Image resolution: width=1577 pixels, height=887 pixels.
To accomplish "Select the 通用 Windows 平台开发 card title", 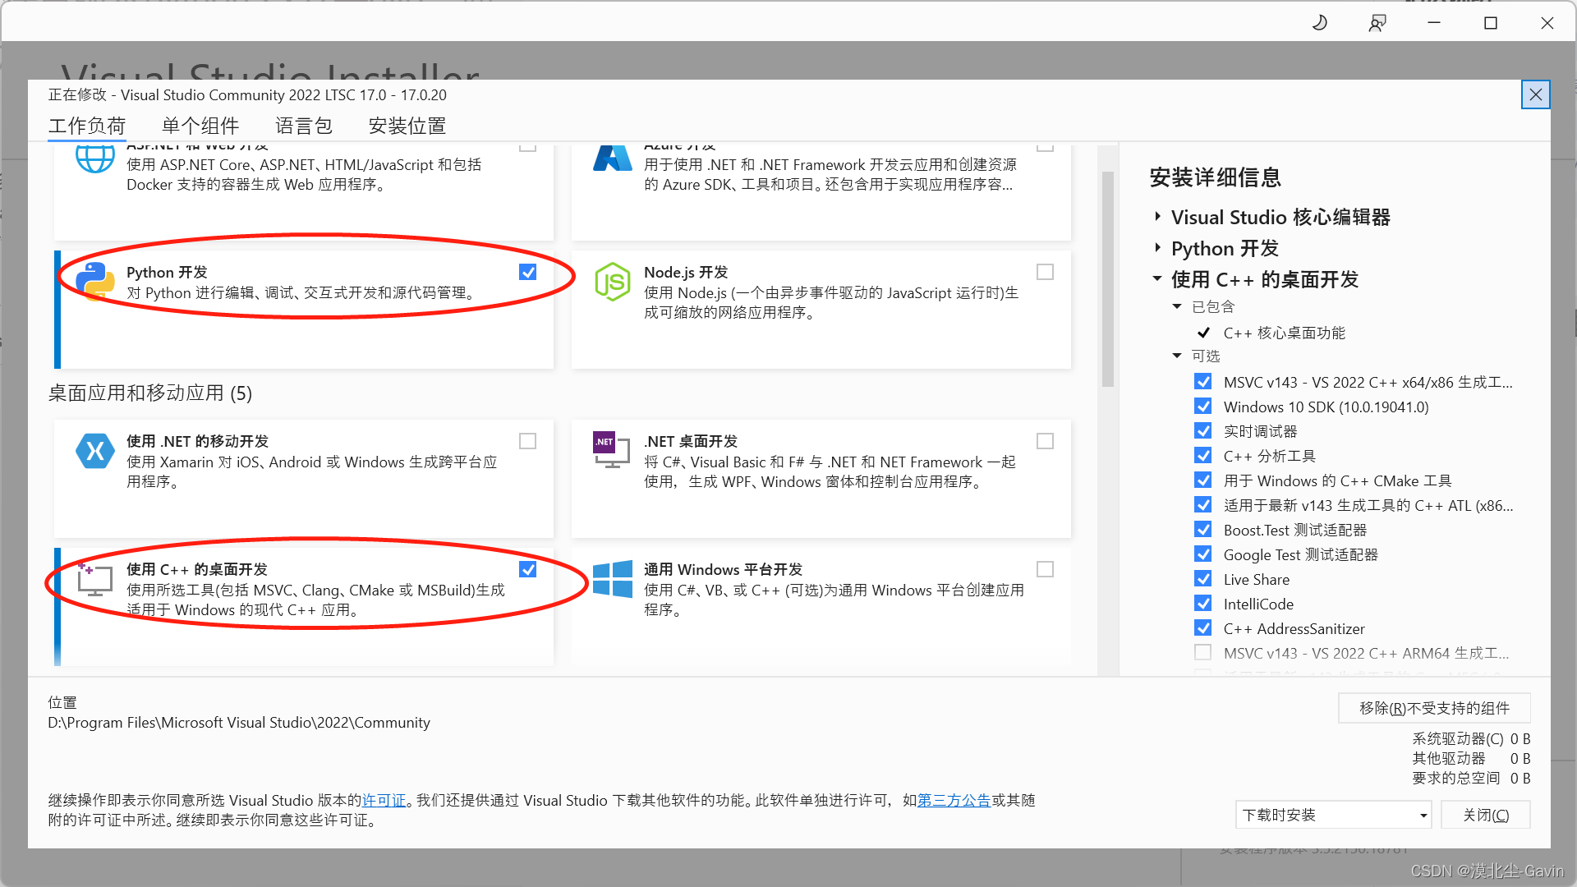I will (723, 570).
